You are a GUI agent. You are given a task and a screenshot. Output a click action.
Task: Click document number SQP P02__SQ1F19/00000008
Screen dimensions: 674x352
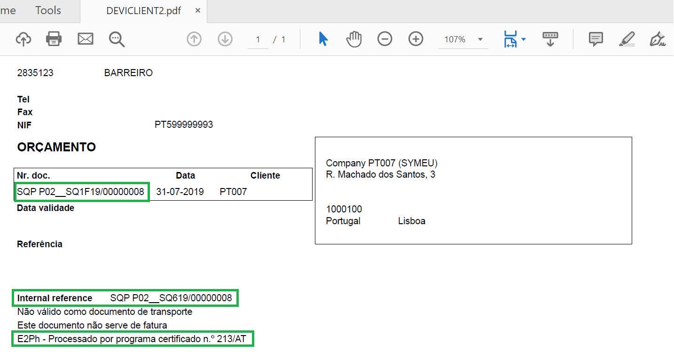80,192
